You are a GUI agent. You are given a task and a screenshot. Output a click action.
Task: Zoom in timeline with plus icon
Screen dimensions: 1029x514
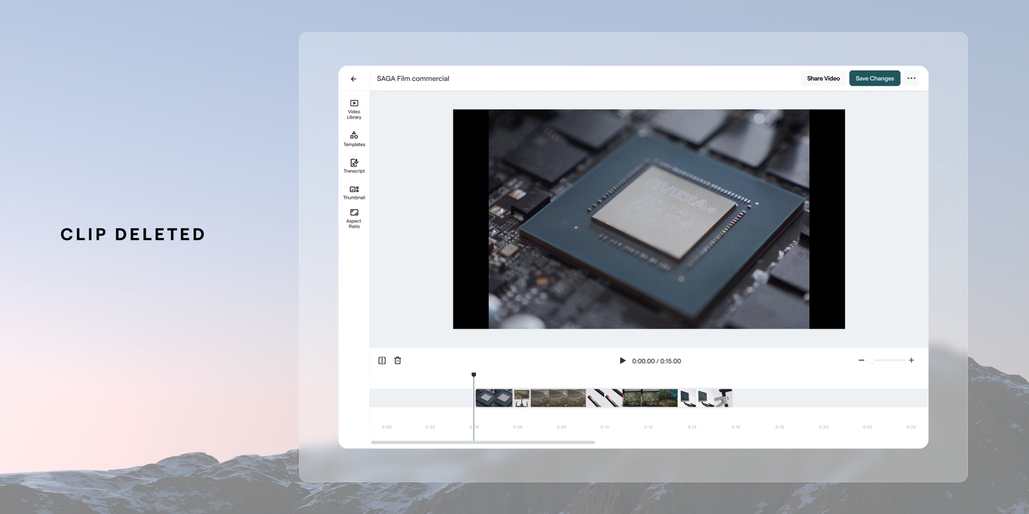(911, 360)
